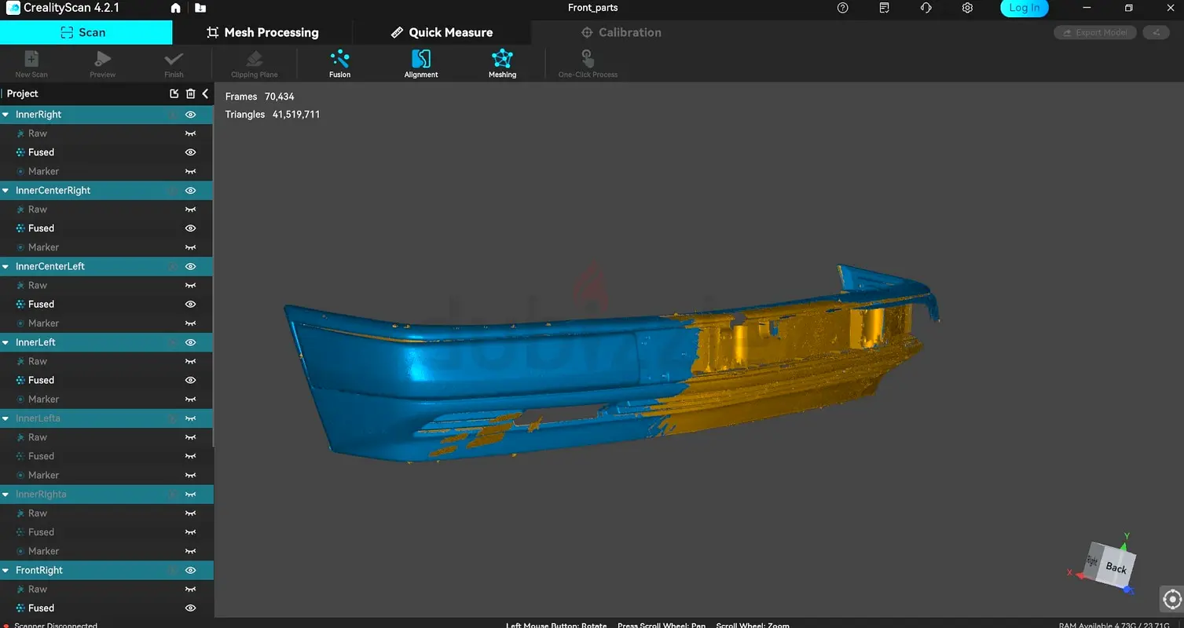Open the user manual document icon

coord(885,8)
